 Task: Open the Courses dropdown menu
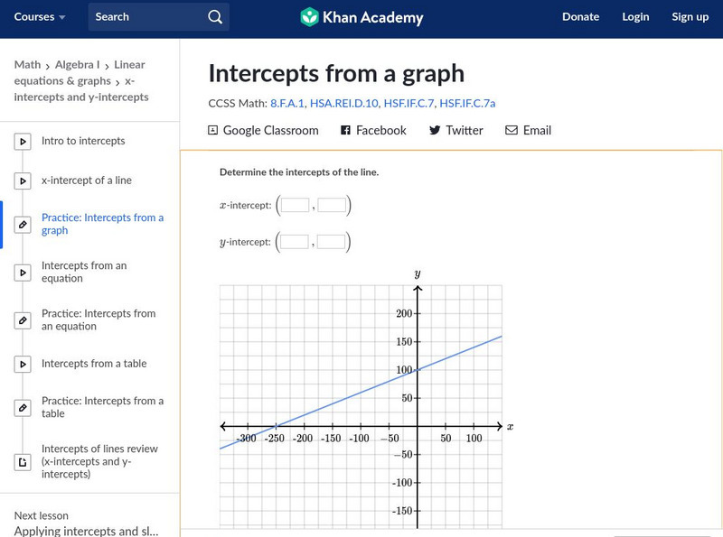pyautogui.click(x=40, y=16)
